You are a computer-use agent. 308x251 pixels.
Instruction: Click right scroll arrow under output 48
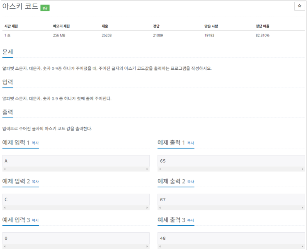point(302,246)
